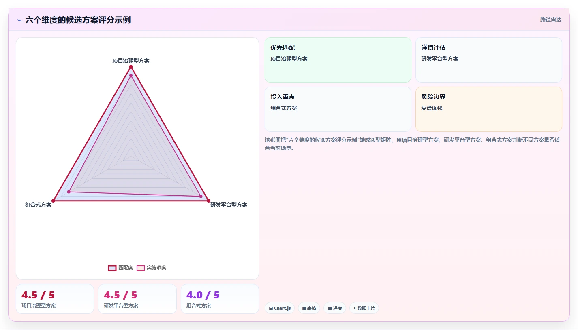The width and height of the screenshot is (578, 330).
Task: Click the description paragraph starting with 这张图把
Action: point(412,144)
